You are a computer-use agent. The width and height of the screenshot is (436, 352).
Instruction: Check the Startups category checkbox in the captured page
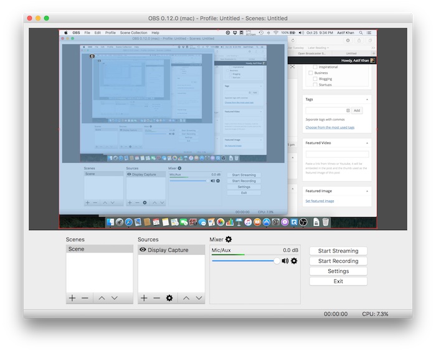pyautogui.click(x=315, y=85)
